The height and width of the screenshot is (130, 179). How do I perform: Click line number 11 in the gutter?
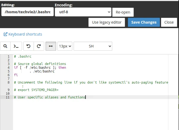(x=8, y=97)
